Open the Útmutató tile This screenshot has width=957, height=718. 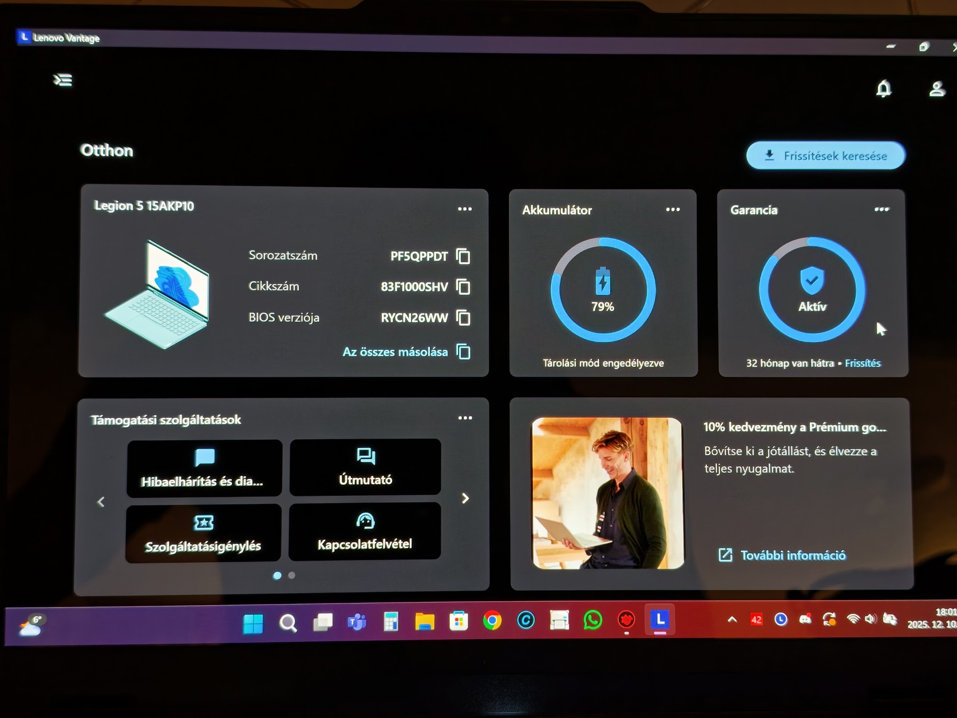(365, 467)
